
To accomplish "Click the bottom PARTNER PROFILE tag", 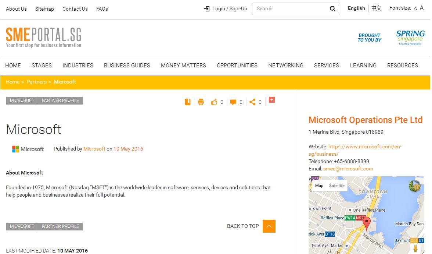I will [60, 226].
